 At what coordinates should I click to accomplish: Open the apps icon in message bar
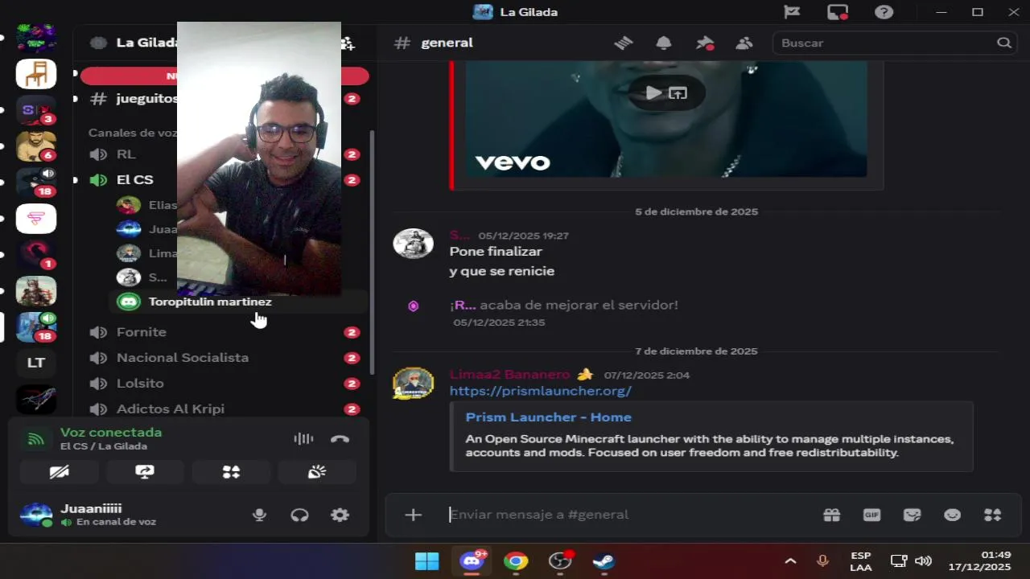(992, 515)
